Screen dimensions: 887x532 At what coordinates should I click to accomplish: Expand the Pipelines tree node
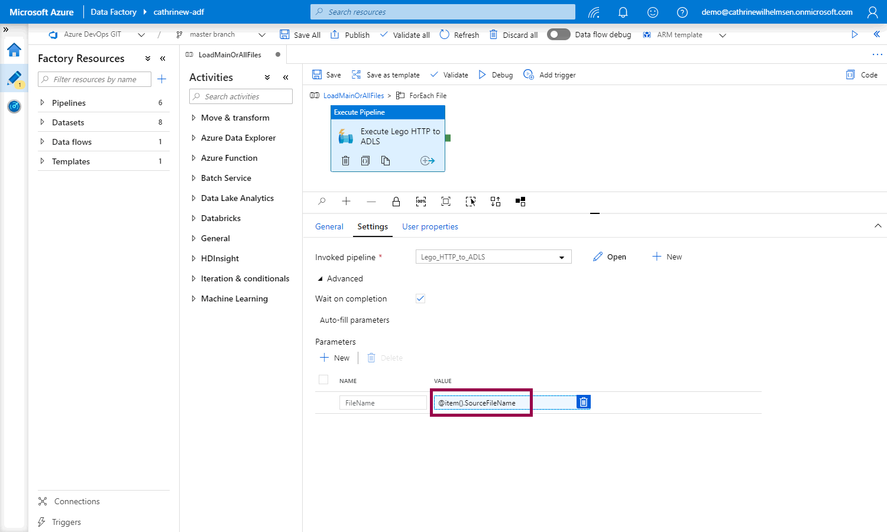[x=42, y=103]
